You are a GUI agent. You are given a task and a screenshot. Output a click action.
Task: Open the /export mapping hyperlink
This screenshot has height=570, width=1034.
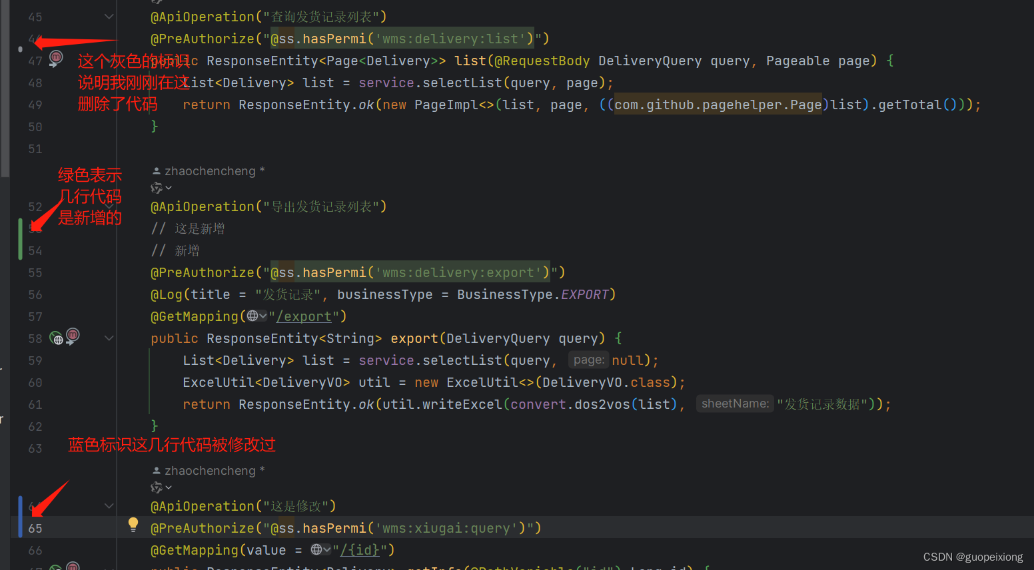[x=304, y=316]
